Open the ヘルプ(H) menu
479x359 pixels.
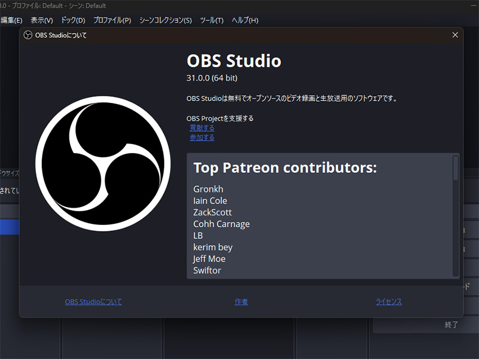245,20
